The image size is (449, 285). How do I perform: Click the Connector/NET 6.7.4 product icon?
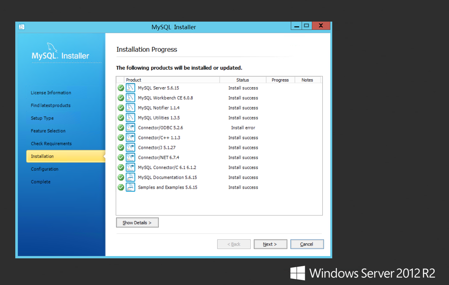pyautogui.click(x=130, y=157)
